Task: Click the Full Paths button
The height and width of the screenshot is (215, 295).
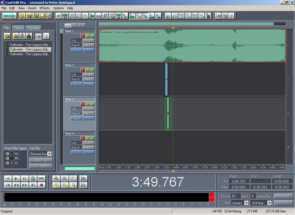Action: 41,166
